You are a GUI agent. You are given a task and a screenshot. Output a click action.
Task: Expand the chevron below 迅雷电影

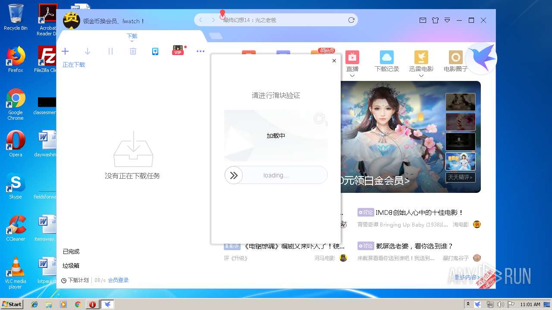tap(421, 76)
